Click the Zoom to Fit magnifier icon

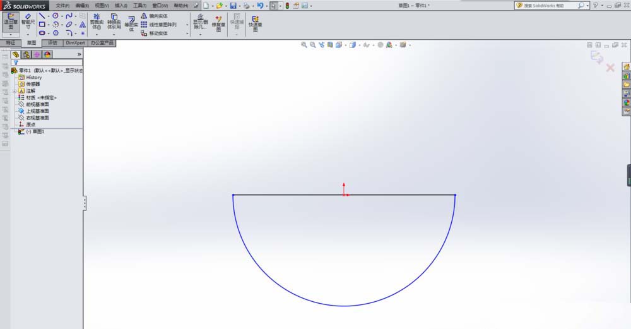pos(304,45)
